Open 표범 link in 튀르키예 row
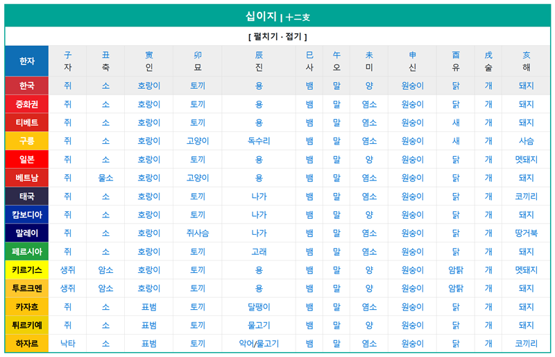The image size is (555, 357). pyautogui.click(x=149, y=325)
